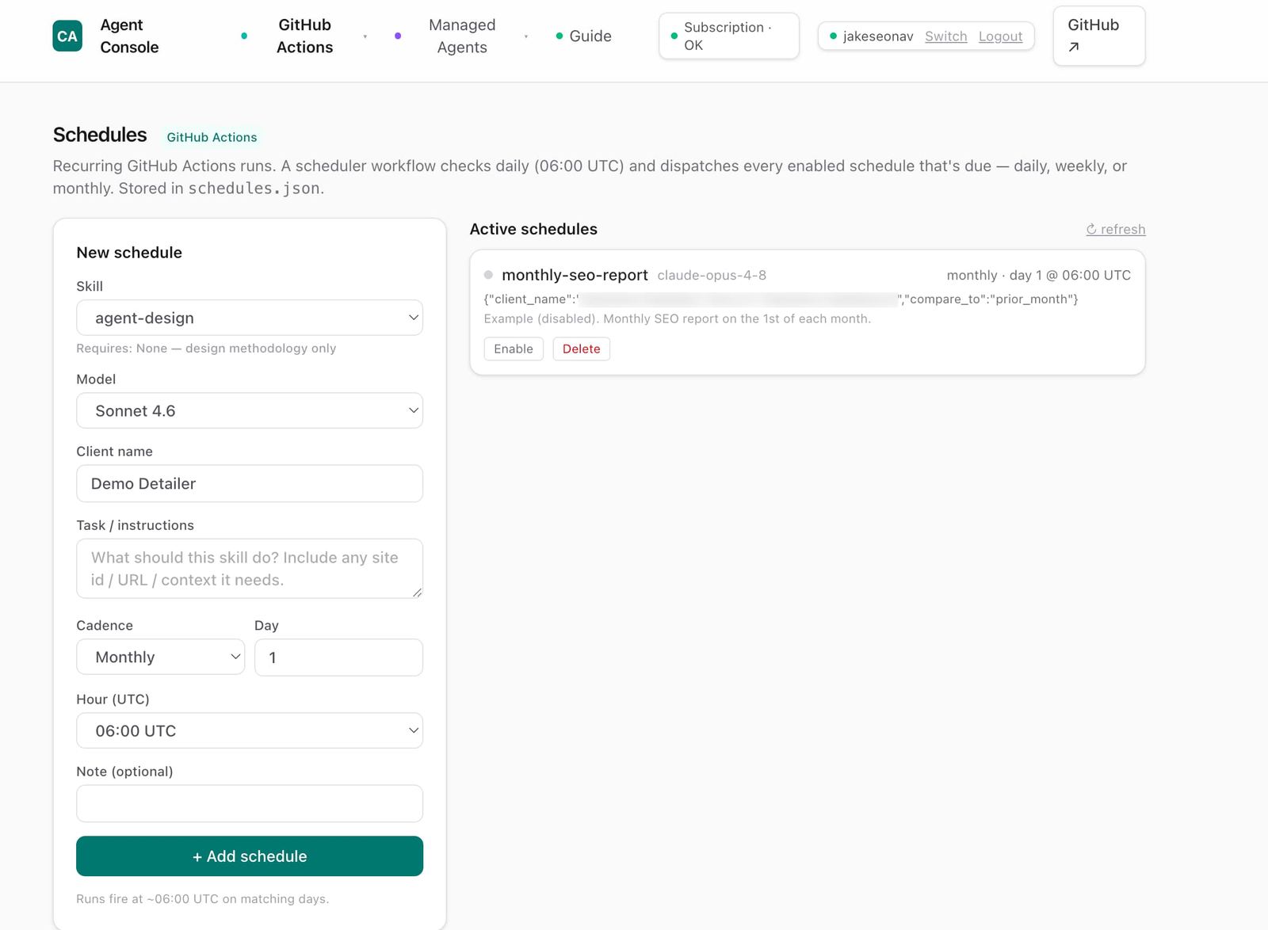Screen dimensions: 1268x930
Task: Click the GitHub Actions badge beside Schedules
Action: click(x=212, y=137)
